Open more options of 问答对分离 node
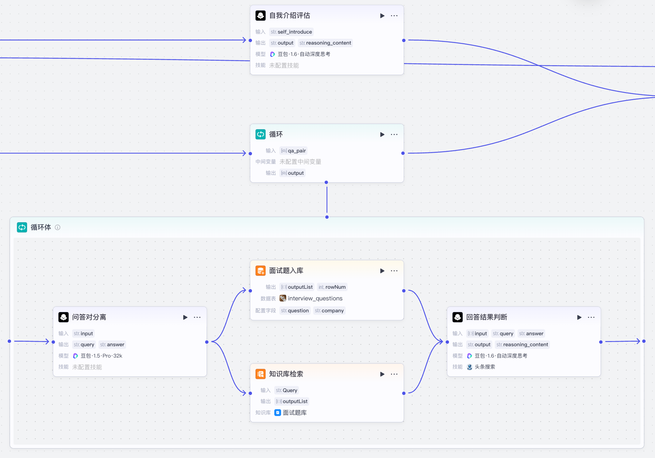Viewport: 655px width, 458px height. click(197, 317)
